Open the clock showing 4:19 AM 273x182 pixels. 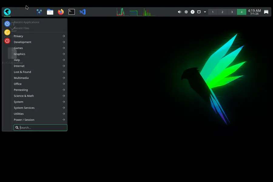254,12
